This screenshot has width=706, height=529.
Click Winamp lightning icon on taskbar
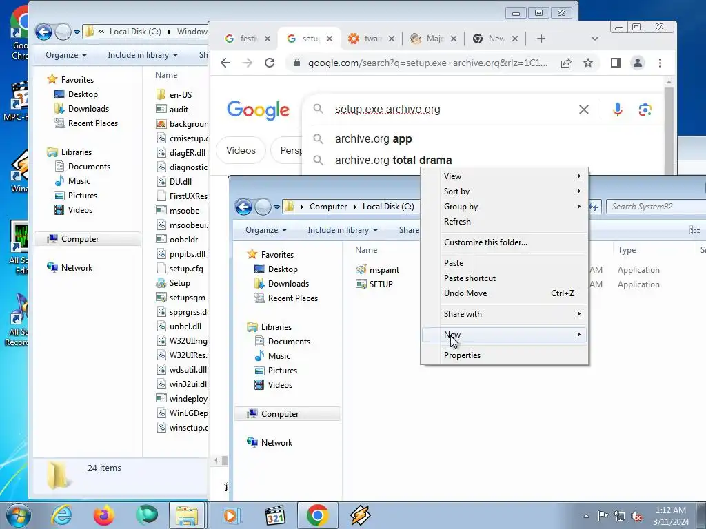360,515
